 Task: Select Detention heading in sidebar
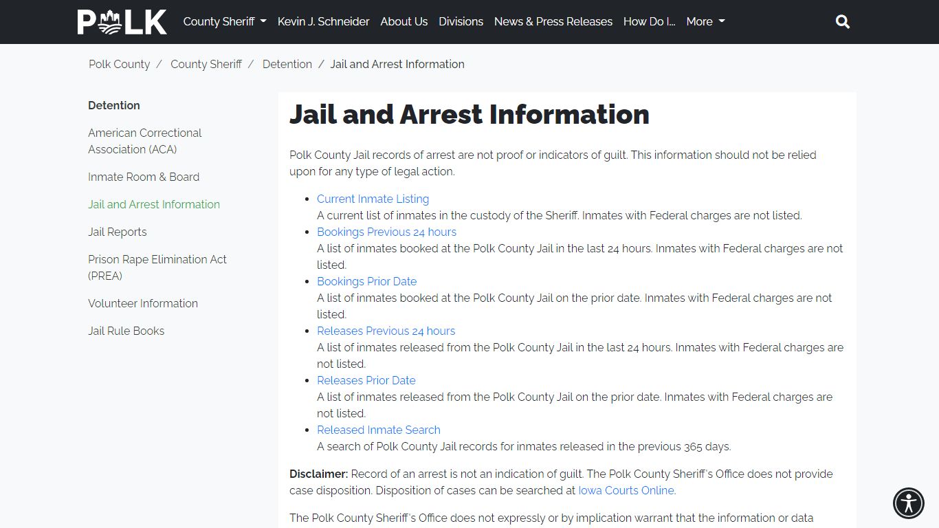(x=114, y=105)
